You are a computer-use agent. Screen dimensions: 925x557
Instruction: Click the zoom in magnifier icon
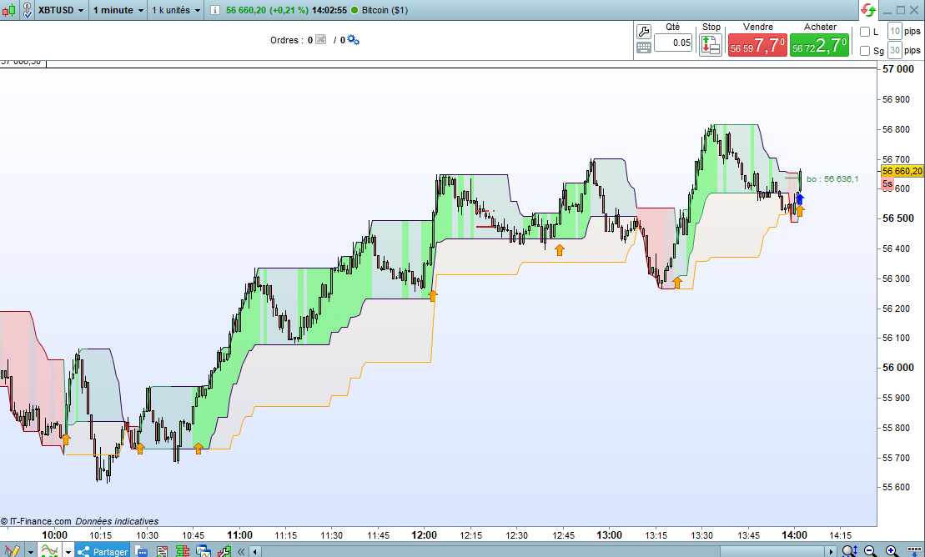click(x=892, y=551)
